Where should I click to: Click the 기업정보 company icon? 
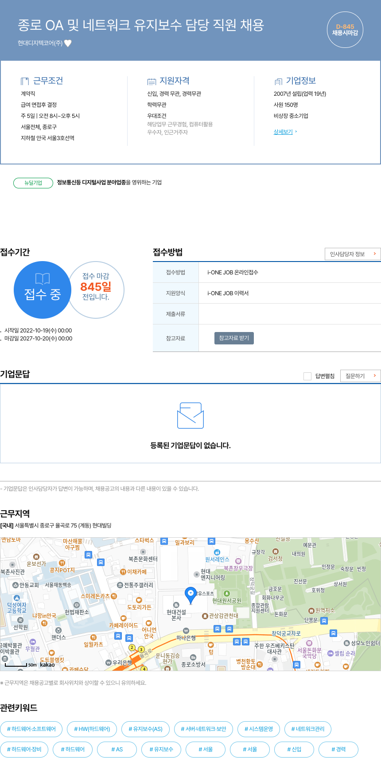tap(278, 81)
